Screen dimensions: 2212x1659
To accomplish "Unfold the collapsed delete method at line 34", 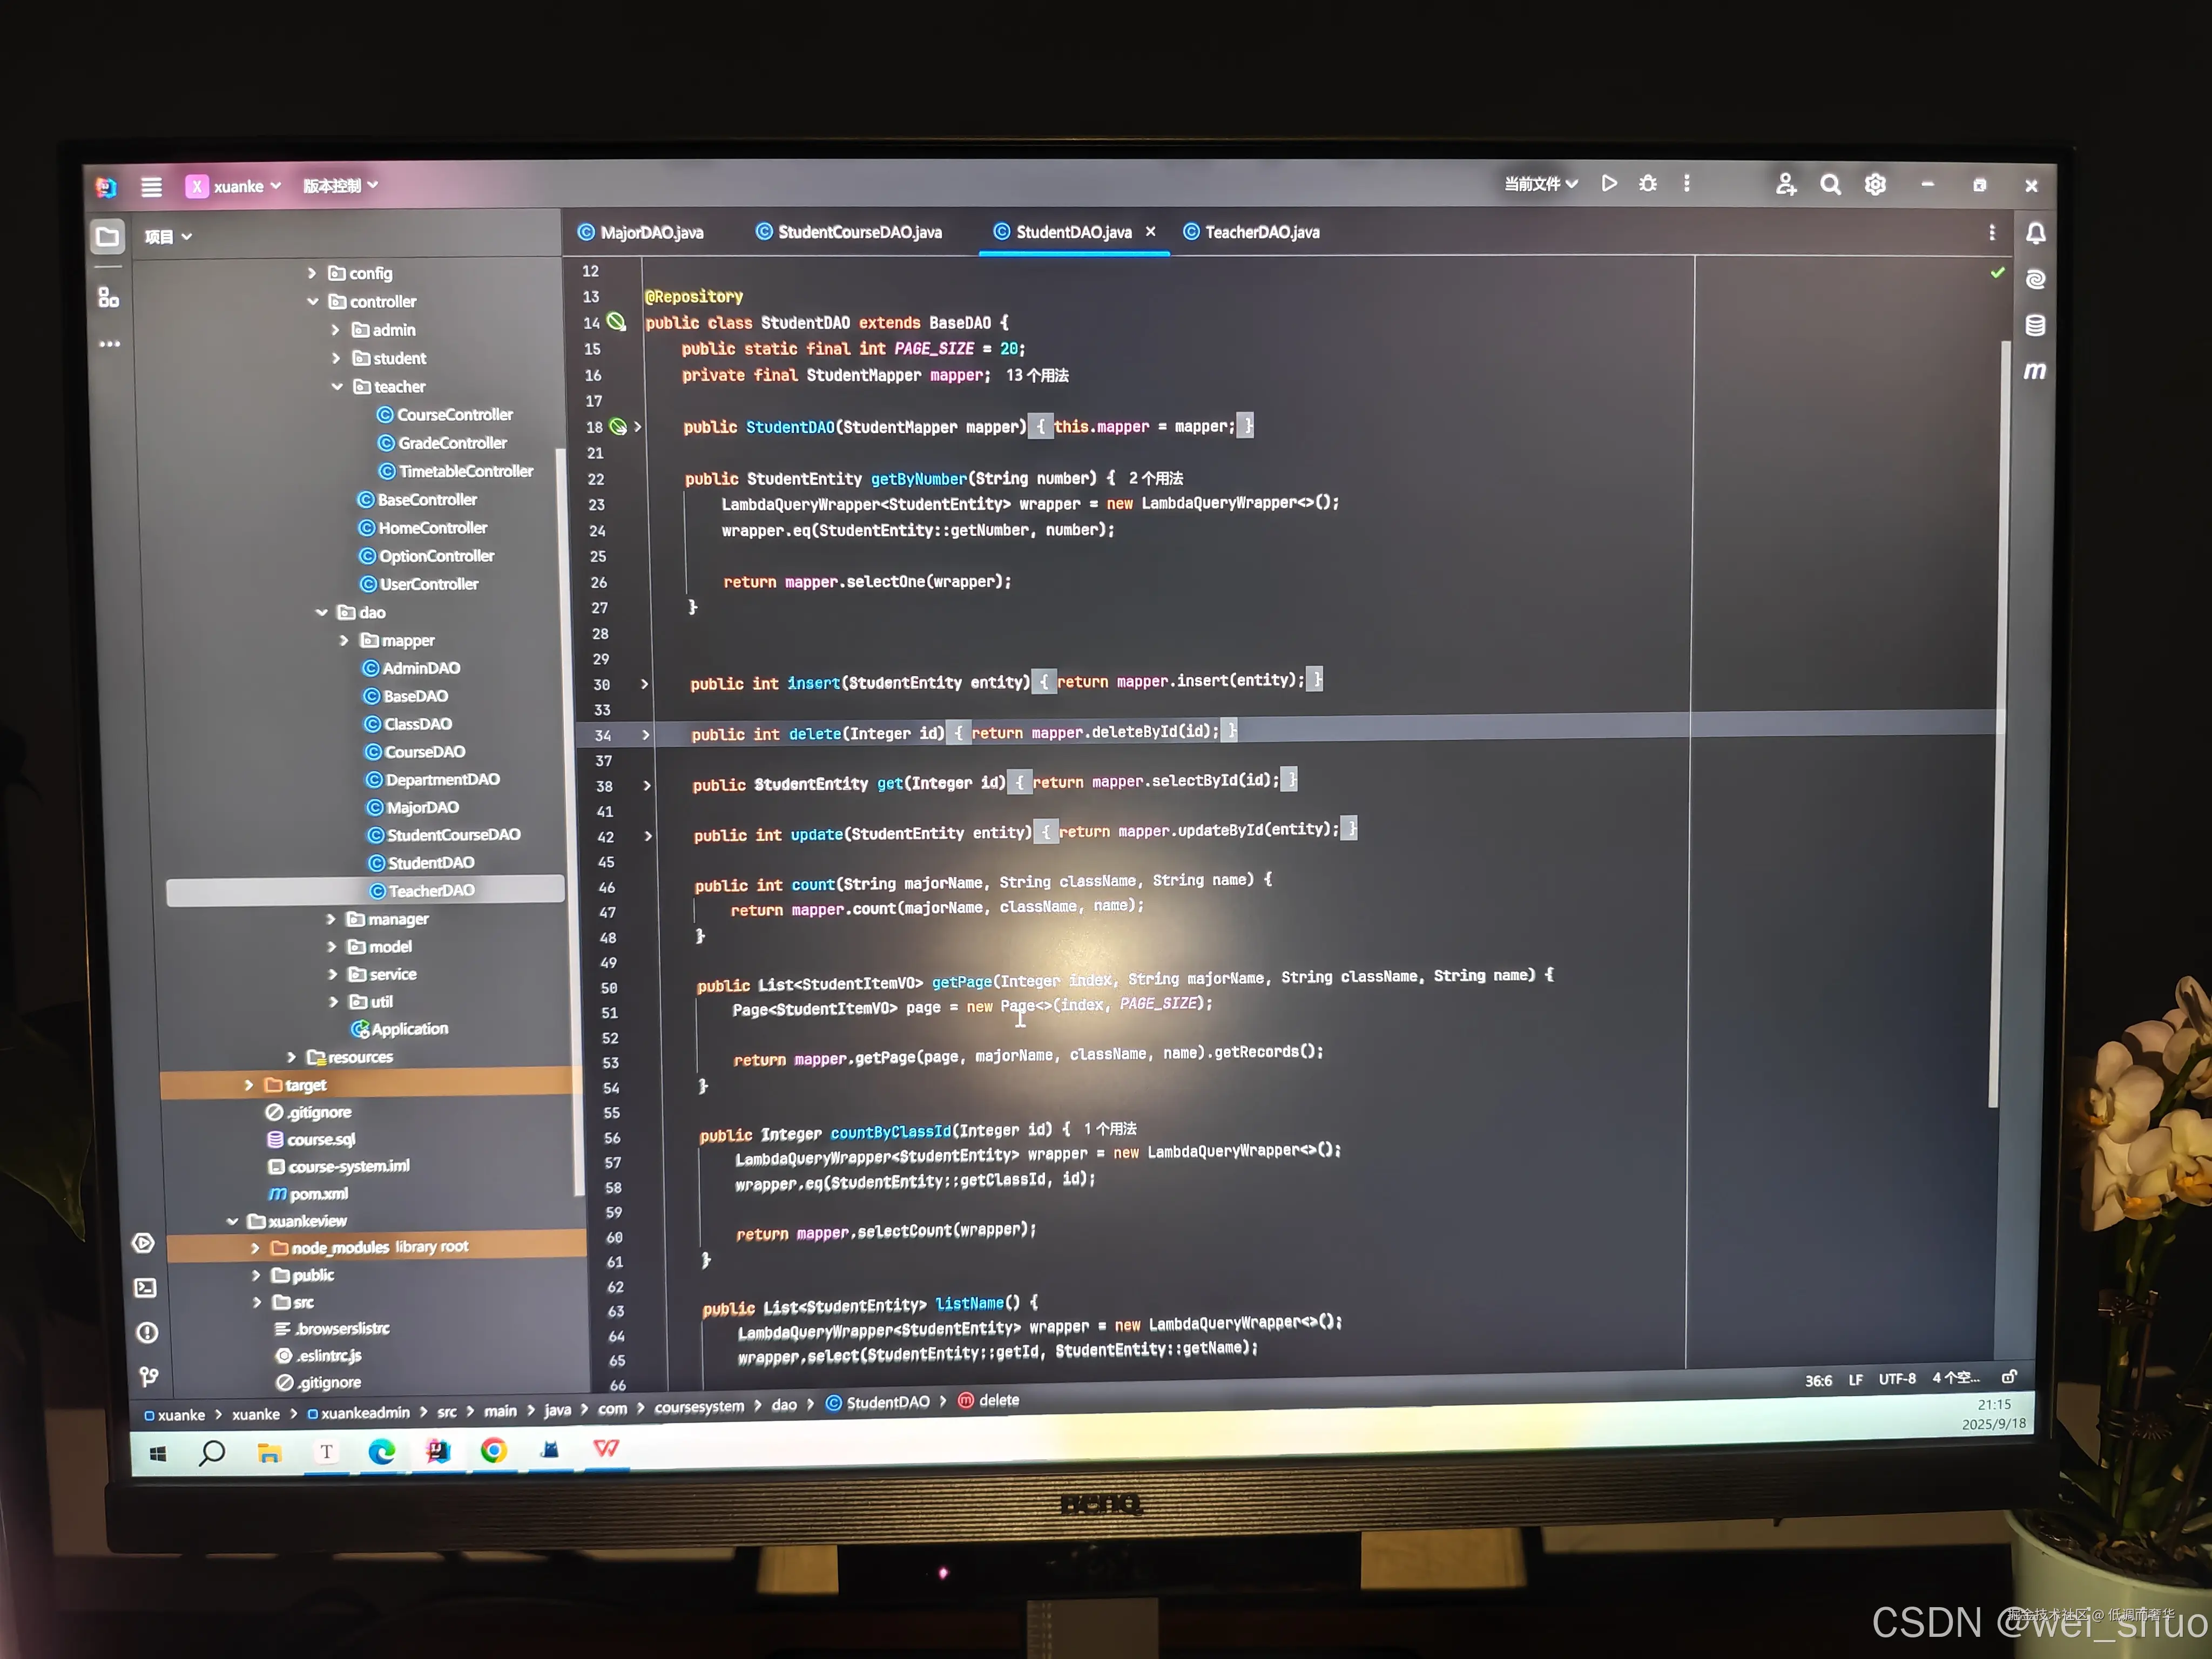I will (645, 735).
